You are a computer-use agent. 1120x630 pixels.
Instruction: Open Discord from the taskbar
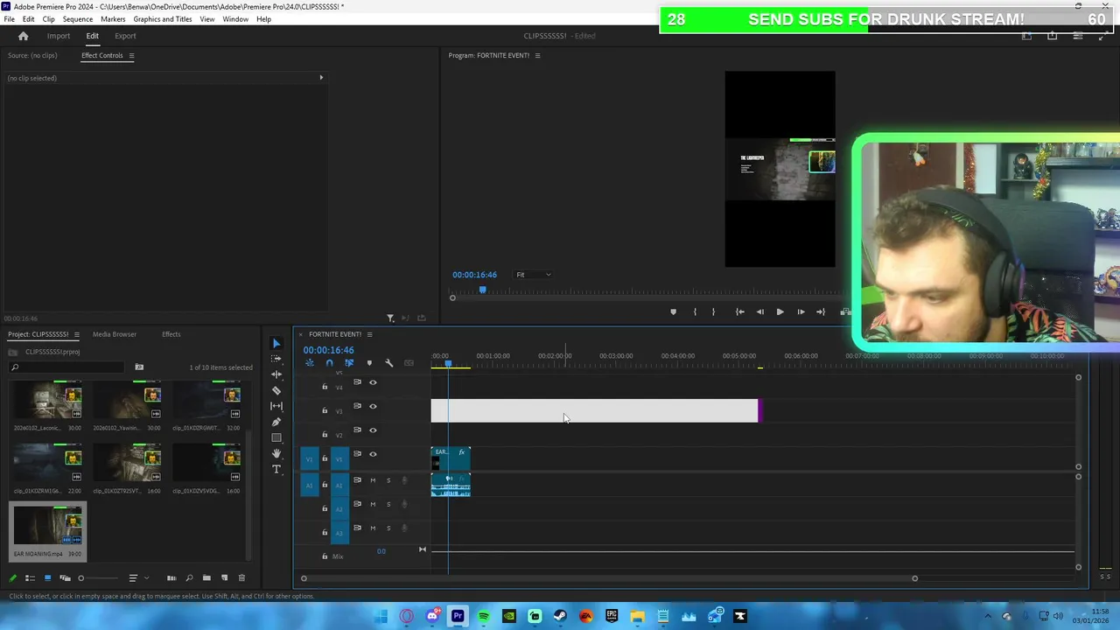click(x=432, y=616)
